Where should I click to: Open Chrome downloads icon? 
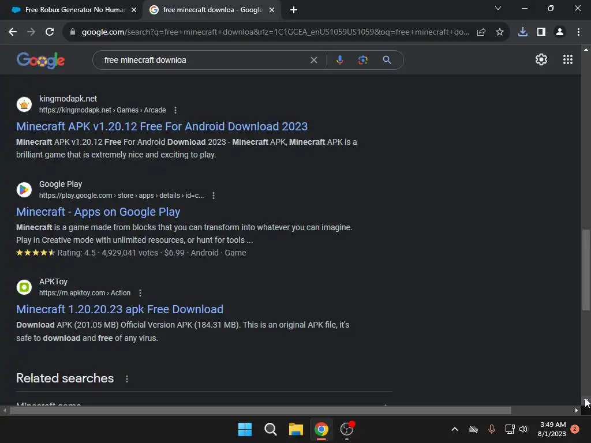click(x=523, y=32)
